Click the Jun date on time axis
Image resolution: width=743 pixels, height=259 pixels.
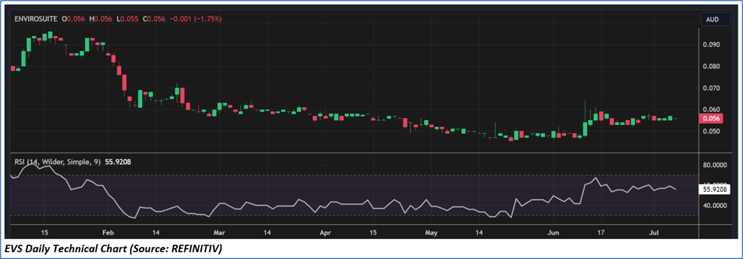click(x=553, y=233)
